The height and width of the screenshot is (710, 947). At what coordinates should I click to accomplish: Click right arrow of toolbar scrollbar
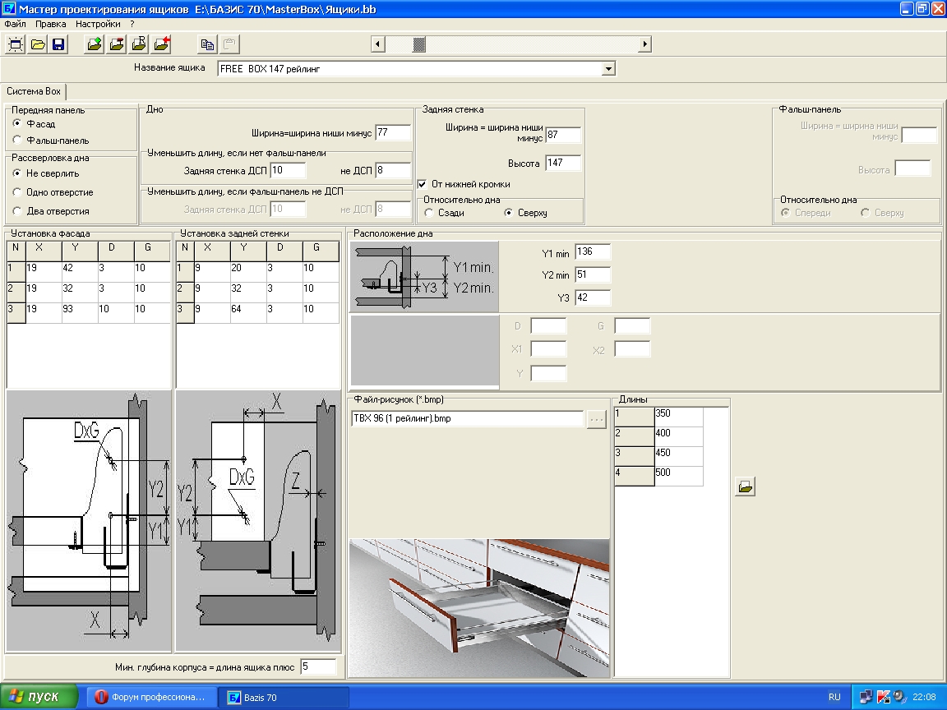645,44
